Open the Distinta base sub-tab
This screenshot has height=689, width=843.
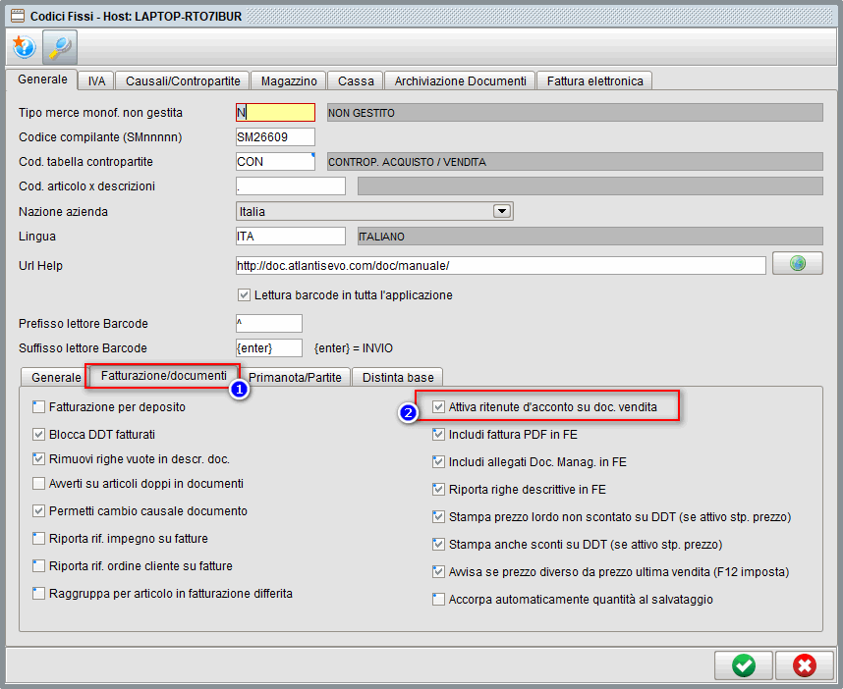[398, 377]
